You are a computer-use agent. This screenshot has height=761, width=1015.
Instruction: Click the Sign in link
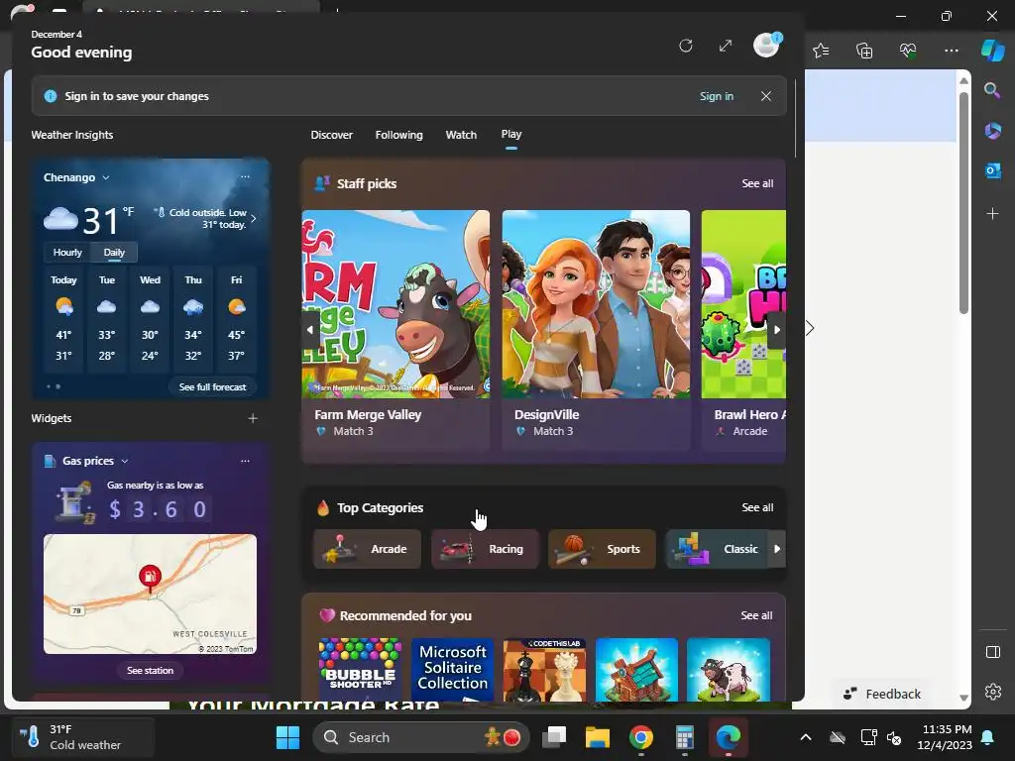[x=716, y=96]
